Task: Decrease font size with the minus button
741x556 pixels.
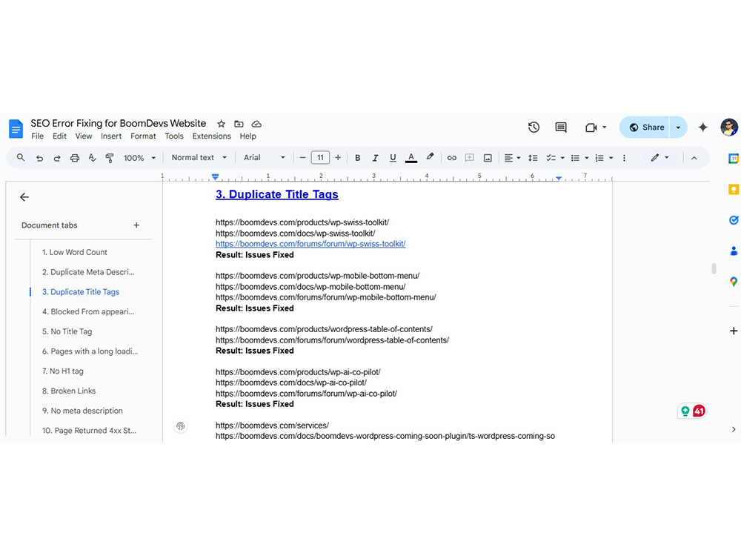Action: pos(302,158)
